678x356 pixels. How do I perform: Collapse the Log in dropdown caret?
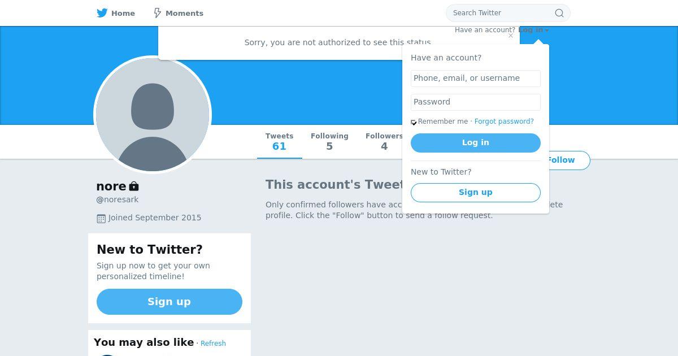[547, 31]
